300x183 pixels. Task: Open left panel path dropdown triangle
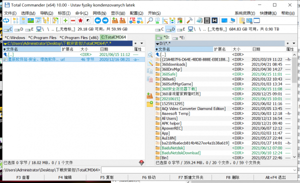point(5,44)
